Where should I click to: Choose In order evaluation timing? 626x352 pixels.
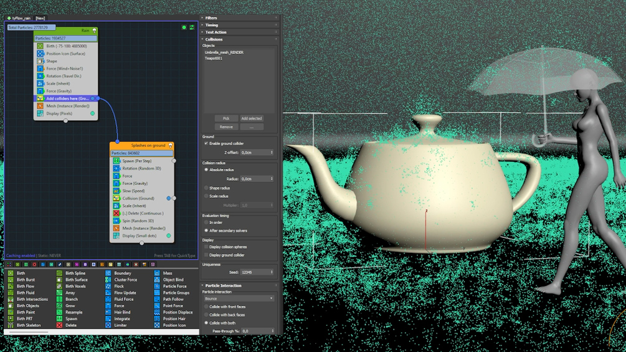[206, 222]
